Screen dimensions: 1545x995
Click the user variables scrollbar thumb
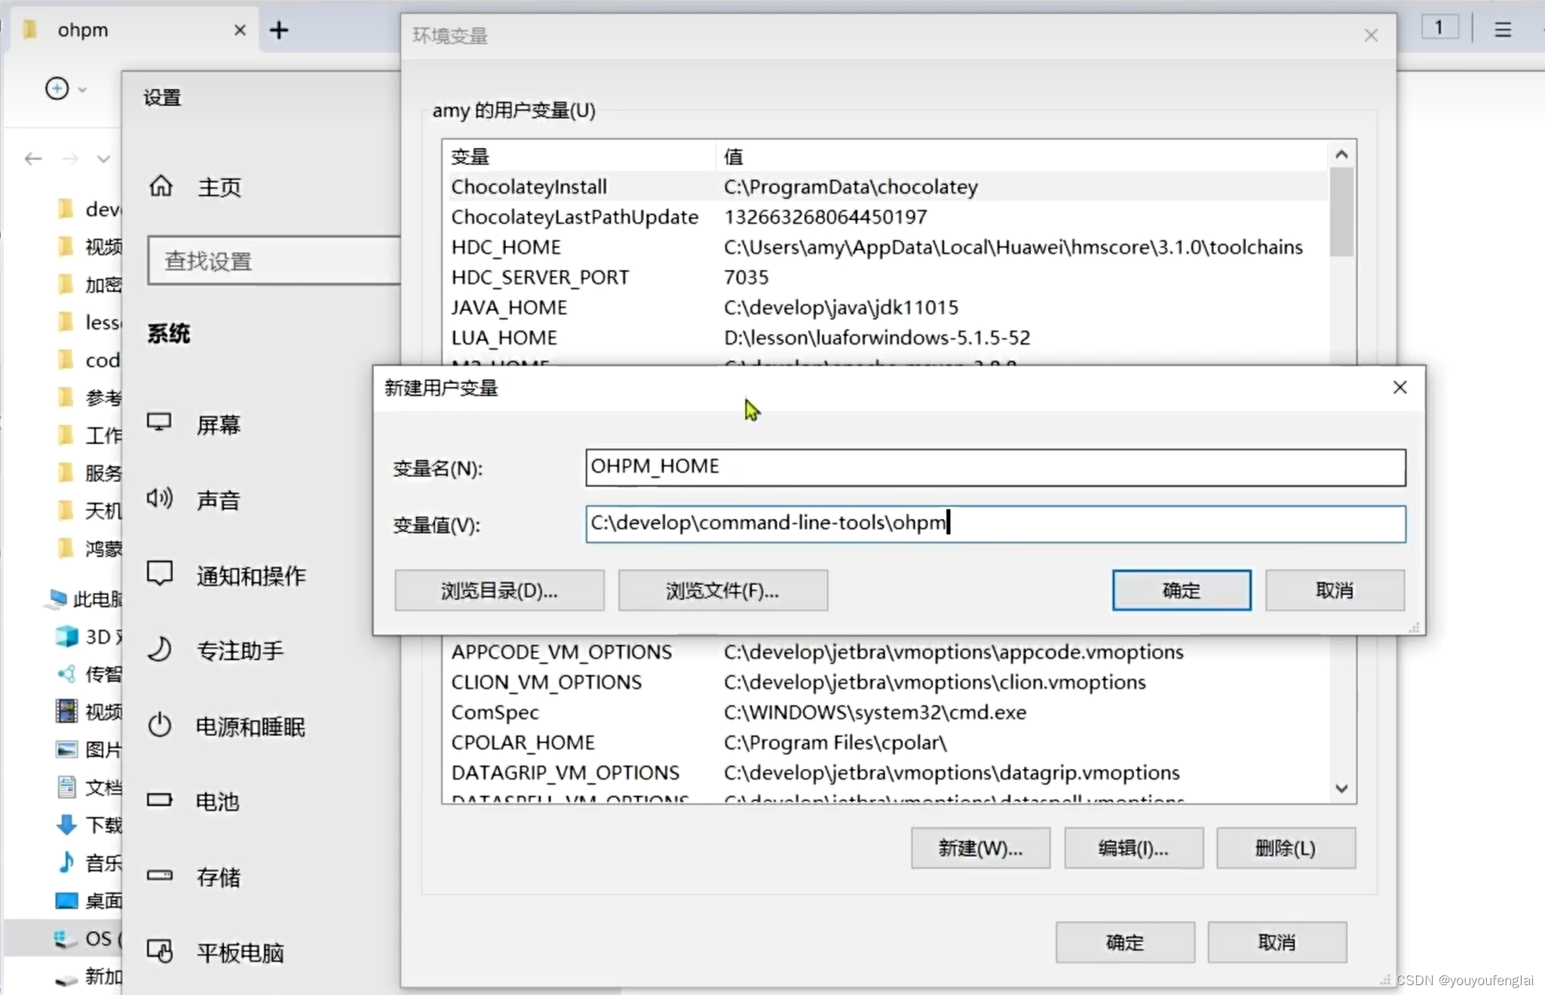[x=1341, y=212]
